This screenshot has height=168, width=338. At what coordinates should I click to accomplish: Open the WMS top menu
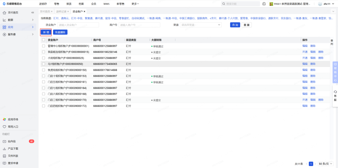(106, 4)
